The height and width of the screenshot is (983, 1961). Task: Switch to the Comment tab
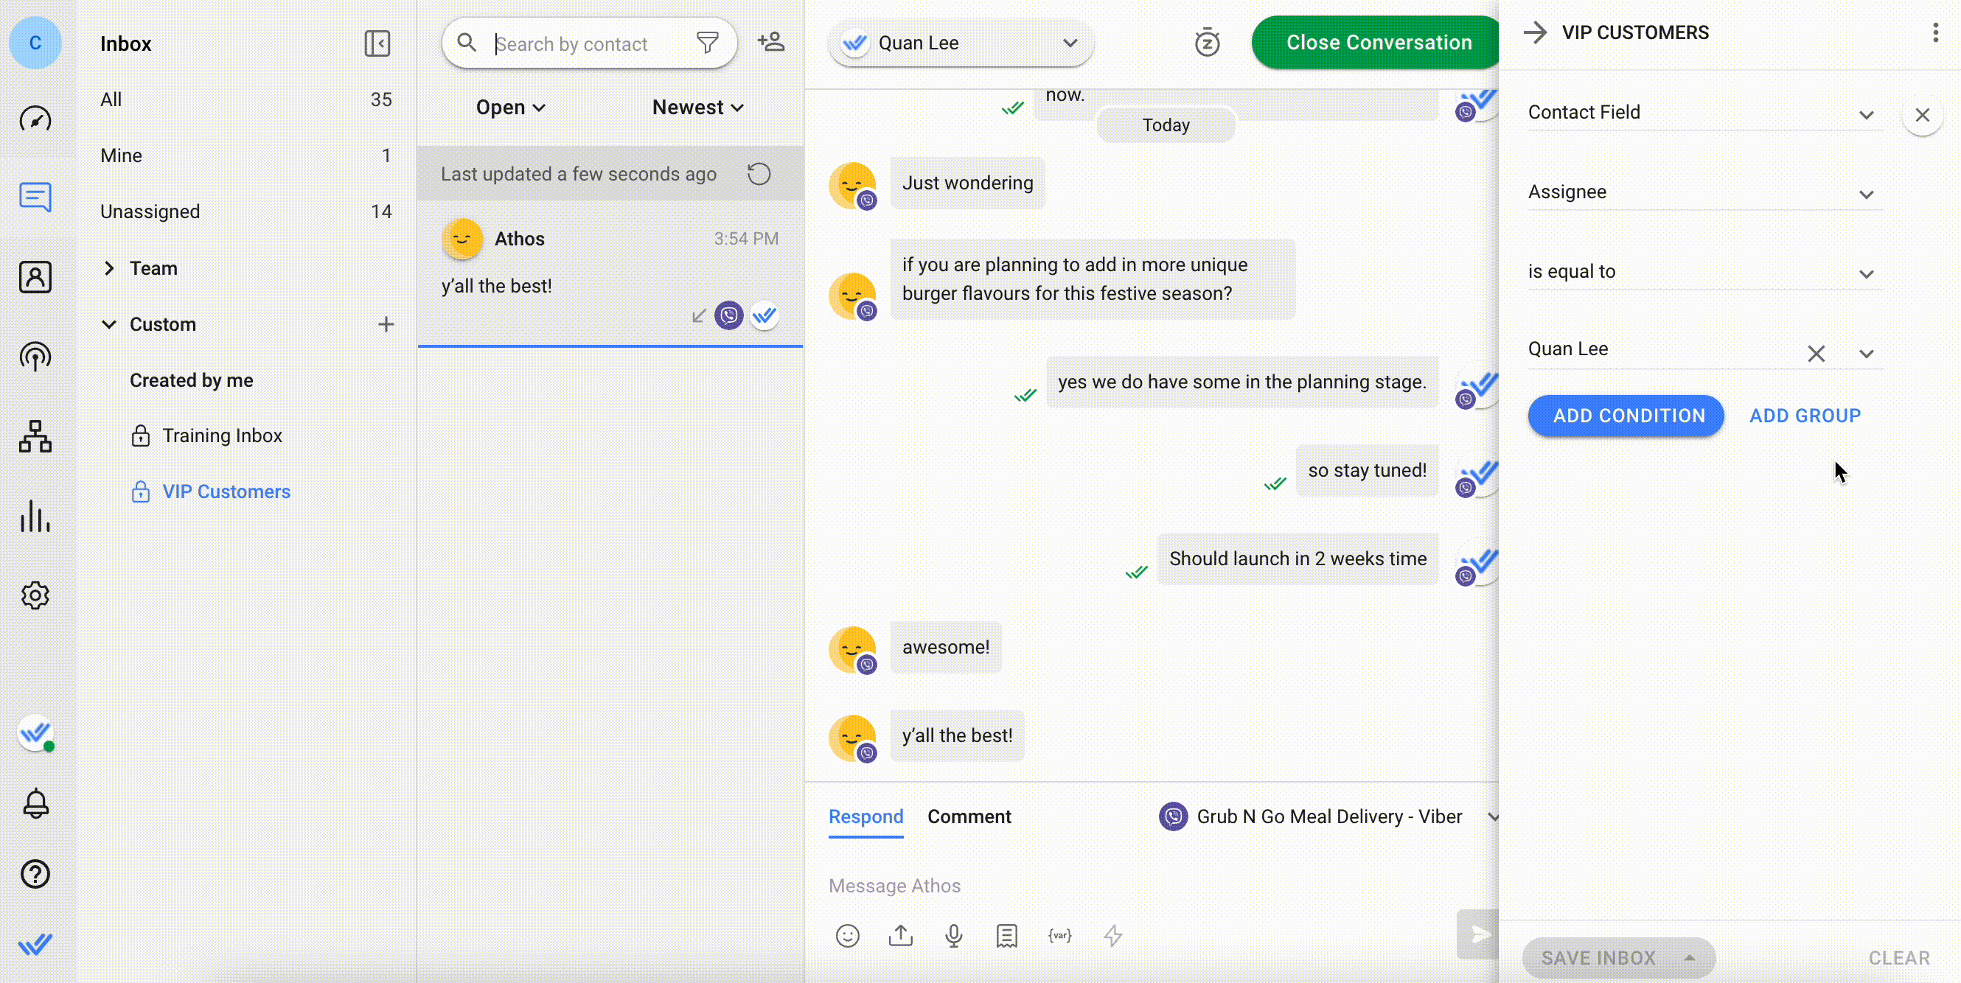[969, 816]
